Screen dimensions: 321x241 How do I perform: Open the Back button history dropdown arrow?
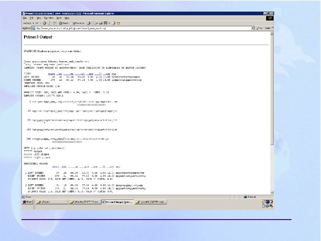point(33,23)
